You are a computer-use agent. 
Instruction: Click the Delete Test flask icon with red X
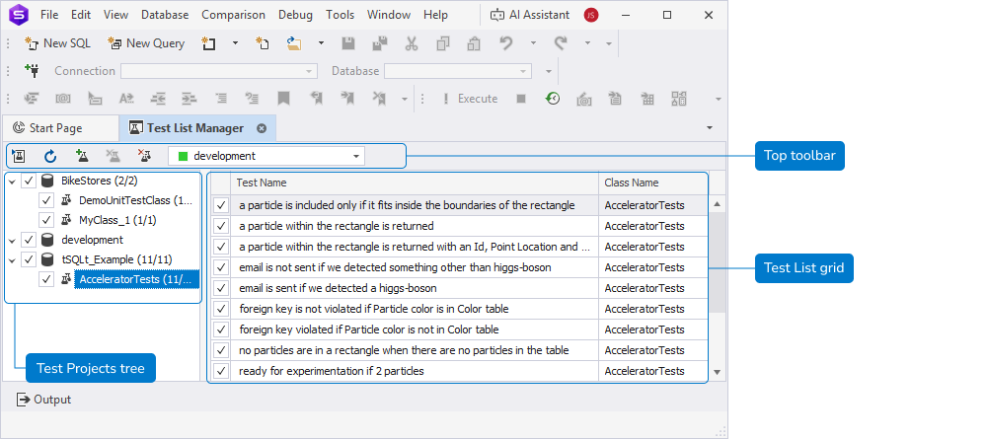click(145, 156)
